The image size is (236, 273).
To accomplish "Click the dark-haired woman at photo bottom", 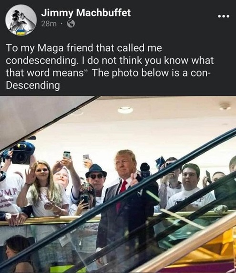I will (18, 254).
